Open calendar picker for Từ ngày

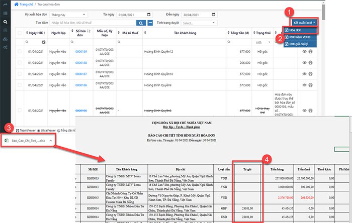(x=149, y=15)
